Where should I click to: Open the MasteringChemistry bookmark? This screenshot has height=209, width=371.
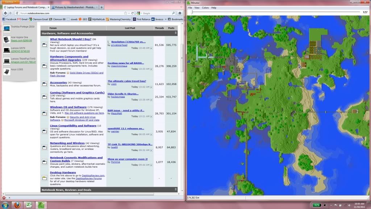click(x=118, y=19)
